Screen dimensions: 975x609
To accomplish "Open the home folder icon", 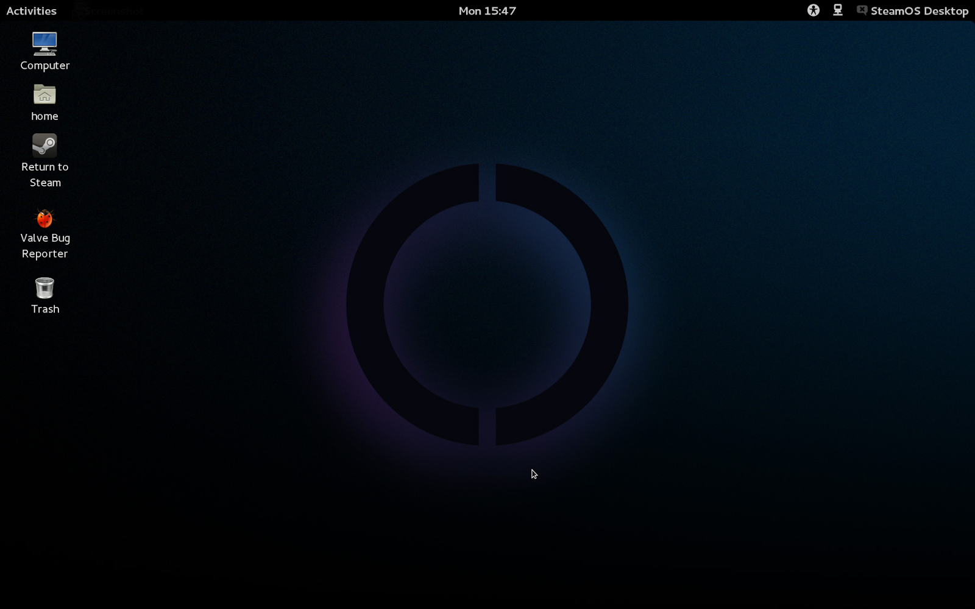I will [44, 94].
